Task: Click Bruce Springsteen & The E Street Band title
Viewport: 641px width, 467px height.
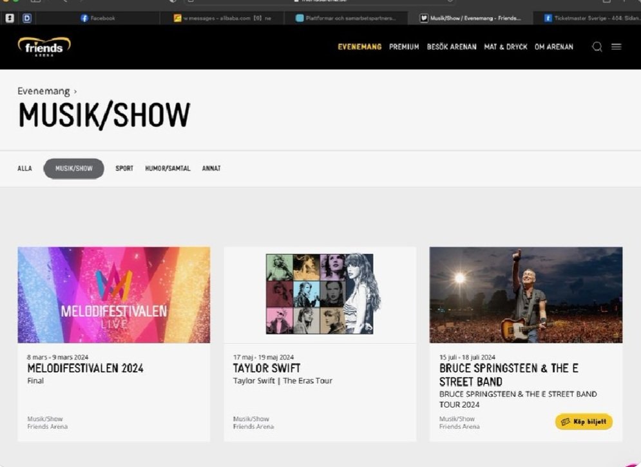Action: pyautogui.click(x=508, y=375)
